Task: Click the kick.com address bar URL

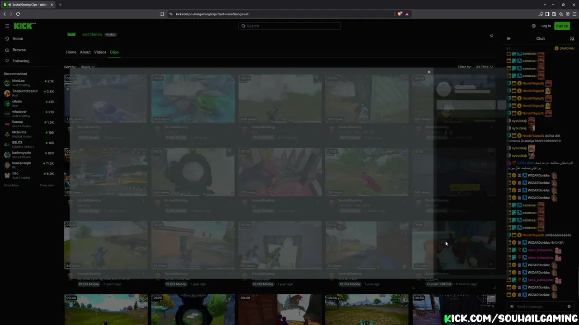Action: coord(212,14)
